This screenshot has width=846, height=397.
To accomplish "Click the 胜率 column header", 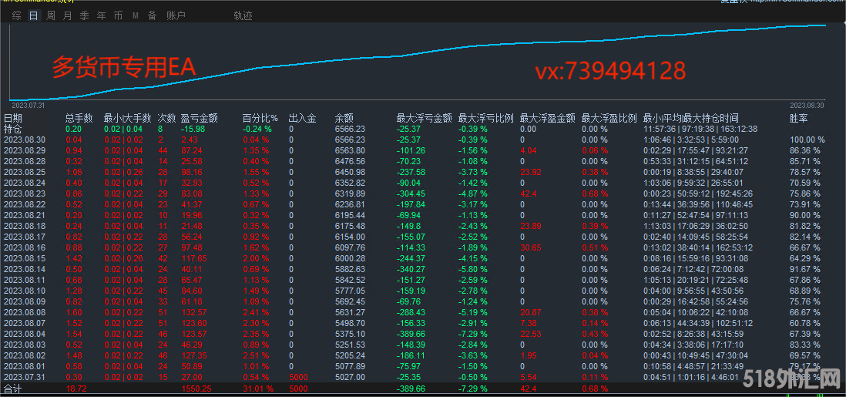I will (x=799, y=119).
